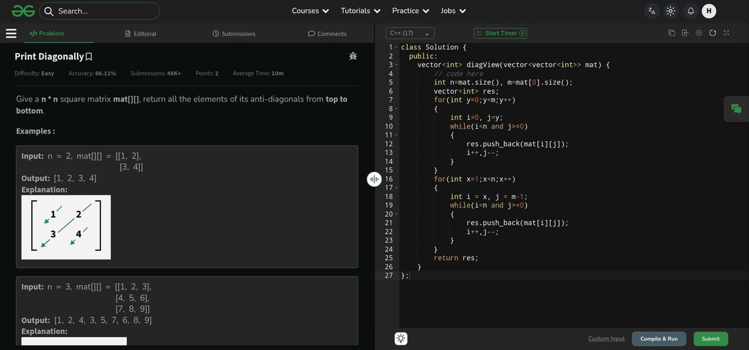Click Start Timer button
Image resolution: width=749 pixels, height=350 pixels.
pyautogui.click(x=500, y=33)
